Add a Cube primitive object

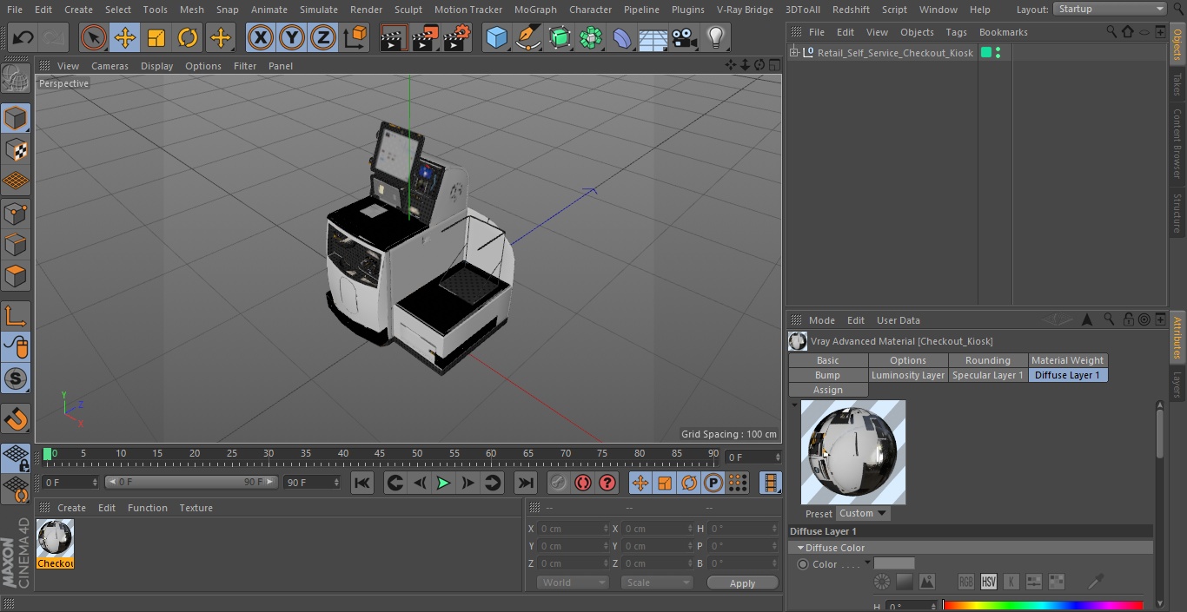(496, 37)
